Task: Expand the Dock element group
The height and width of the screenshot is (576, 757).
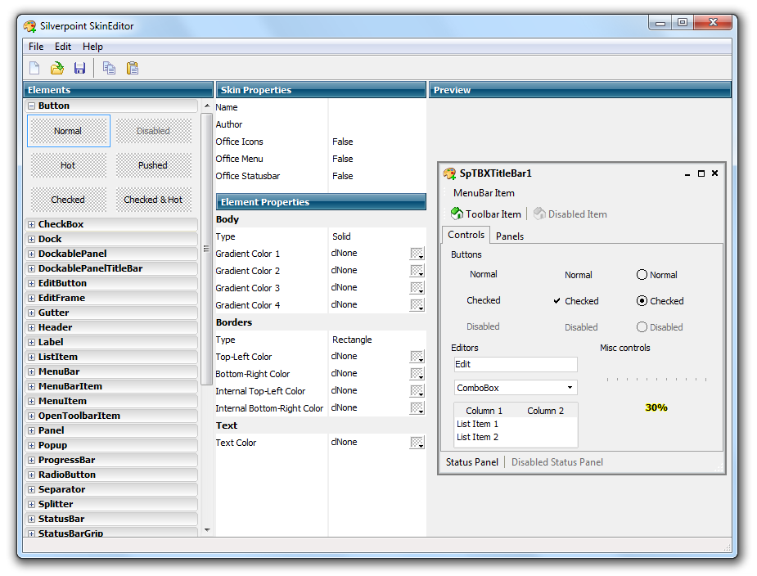Action: tap(31, 239)
